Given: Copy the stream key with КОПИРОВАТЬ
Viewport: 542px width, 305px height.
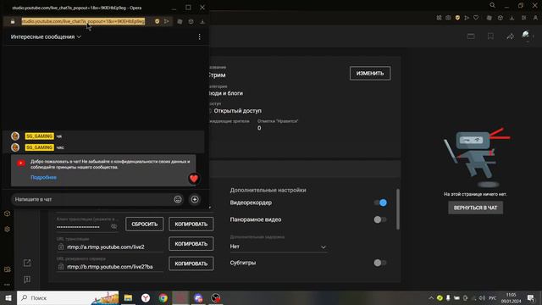Looking at the screenshot, I should 191,224.
